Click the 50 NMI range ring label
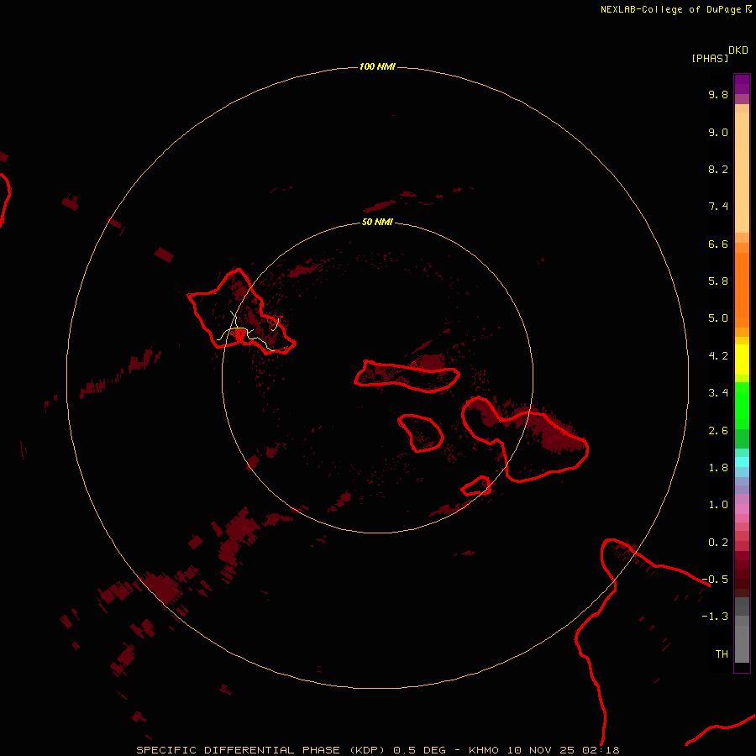 (x=377, y=222)
